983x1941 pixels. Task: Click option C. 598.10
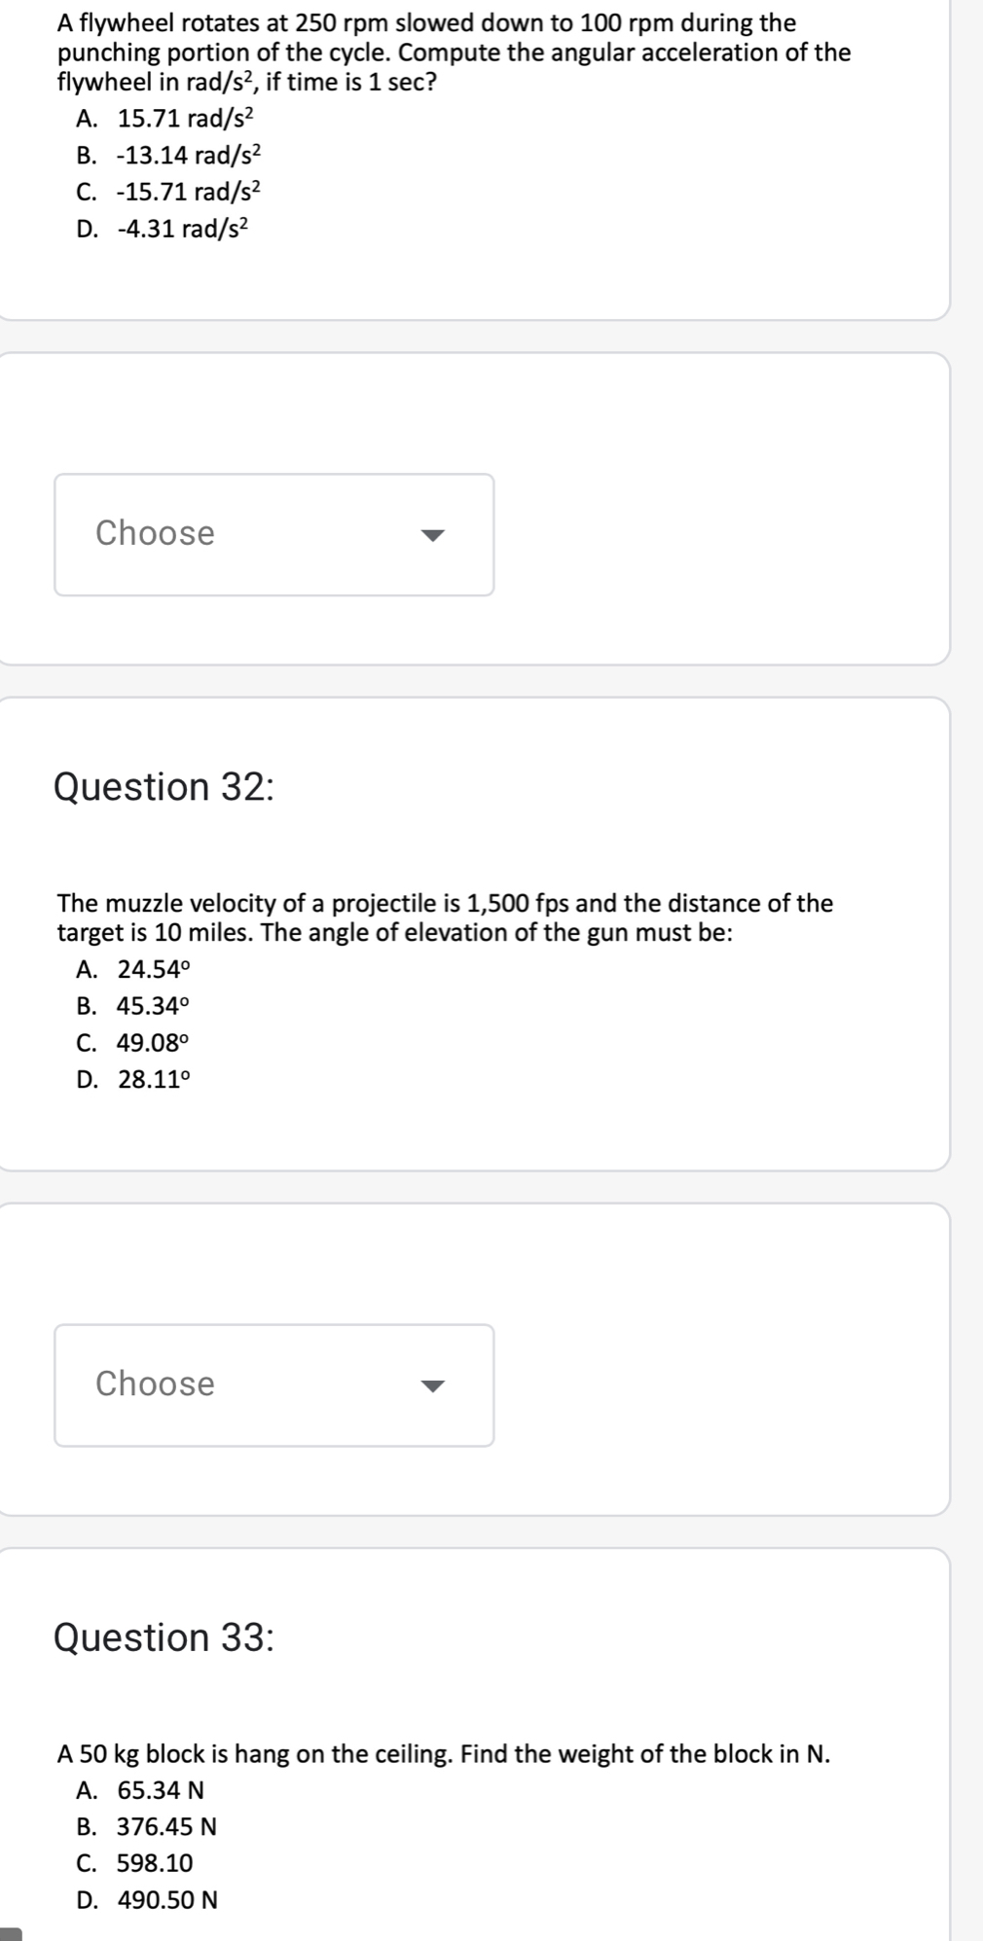point(134,1863)
